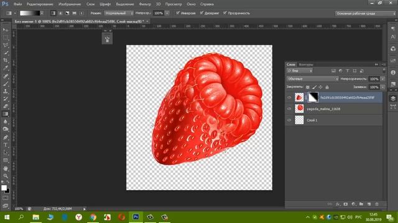Select the Gradient tool

click(x=6, y=114)
